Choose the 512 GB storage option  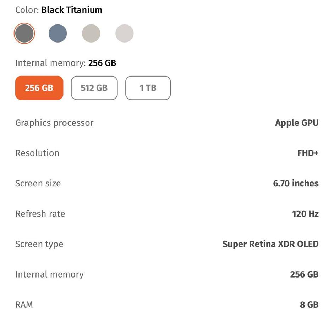pyautogui.click(x=94, y=88)
